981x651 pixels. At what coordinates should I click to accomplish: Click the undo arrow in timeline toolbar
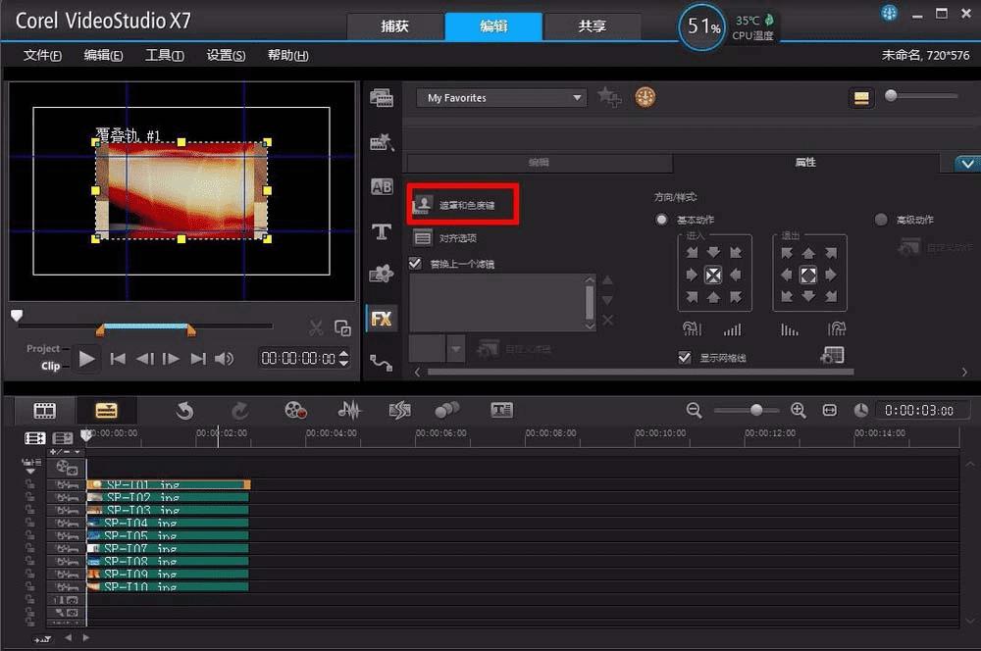pos(184,411)
